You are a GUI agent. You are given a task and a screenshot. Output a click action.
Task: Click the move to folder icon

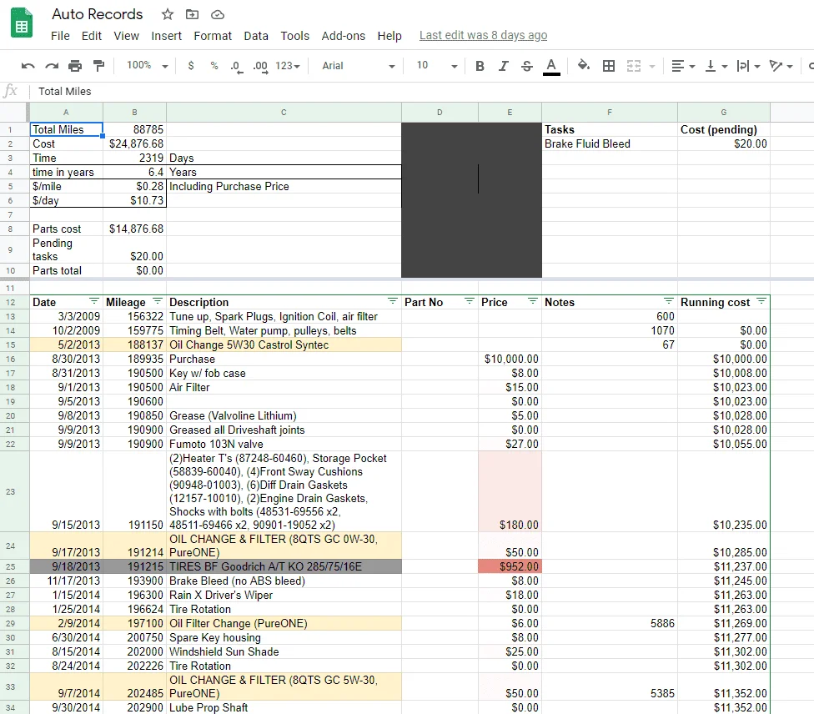193,14
